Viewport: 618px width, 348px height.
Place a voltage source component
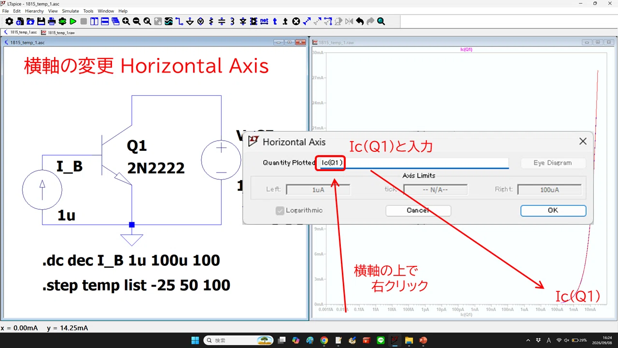coord(200,21)
